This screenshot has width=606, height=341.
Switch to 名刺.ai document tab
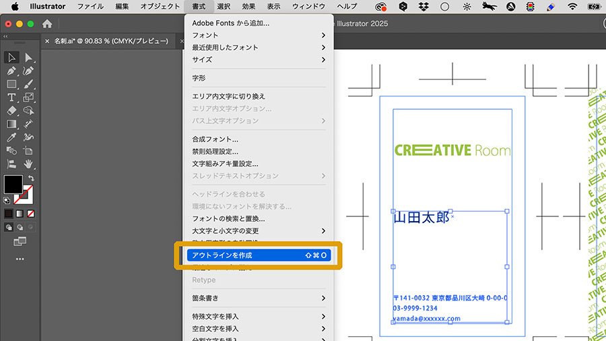[x=111, y=41]
